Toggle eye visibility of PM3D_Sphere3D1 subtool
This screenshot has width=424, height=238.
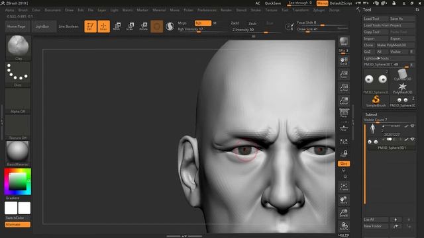click(412, 139)
